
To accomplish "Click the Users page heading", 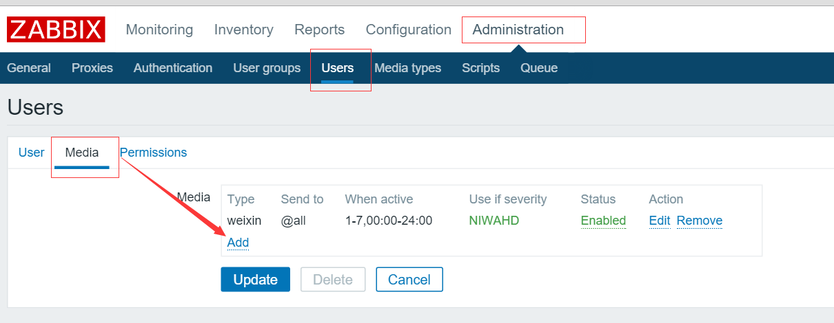I will pos(35,107).
